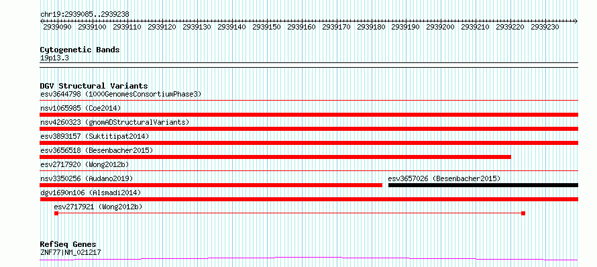Image resolution: width=597 pixels, height=267 pixels.
Task: Select the 19p13.3 cytogenetic band label
Action: [54, 58]
